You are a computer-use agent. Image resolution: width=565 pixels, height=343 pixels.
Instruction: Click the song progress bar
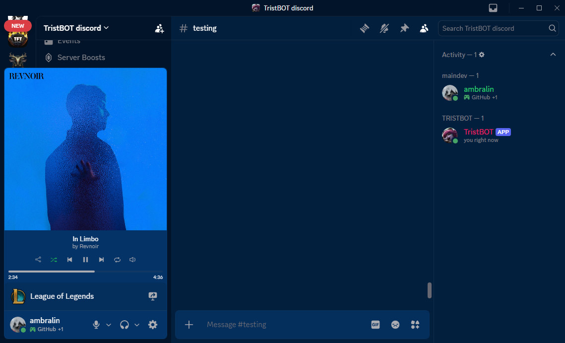[x=85, y=271]
